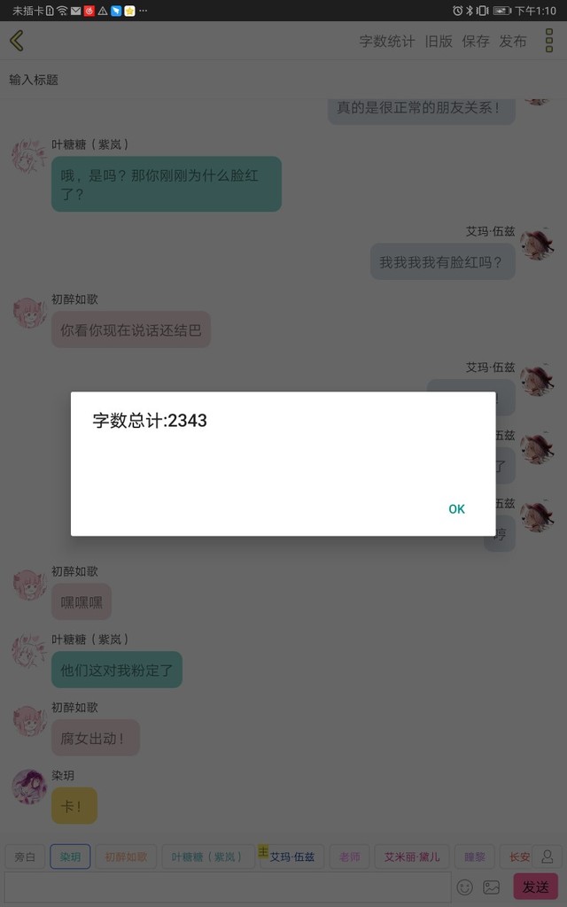Tap 发布 to publish
Screen dimensions: 567x907
click(513, 41)
